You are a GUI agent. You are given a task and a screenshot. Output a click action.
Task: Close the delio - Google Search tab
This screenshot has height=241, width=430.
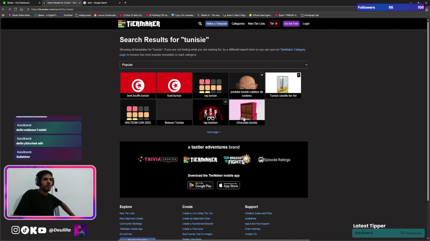tap(120, 3)
